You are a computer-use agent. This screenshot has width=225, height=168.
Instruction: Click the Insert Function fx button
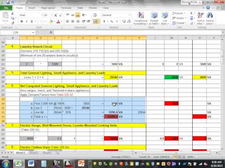click(x=51, y=32)
